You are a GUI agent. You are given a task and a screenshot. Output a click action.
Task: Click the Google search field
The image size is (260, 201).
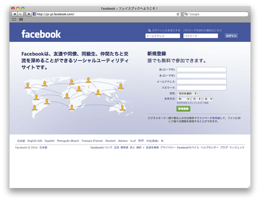click(x=216, y=14)
